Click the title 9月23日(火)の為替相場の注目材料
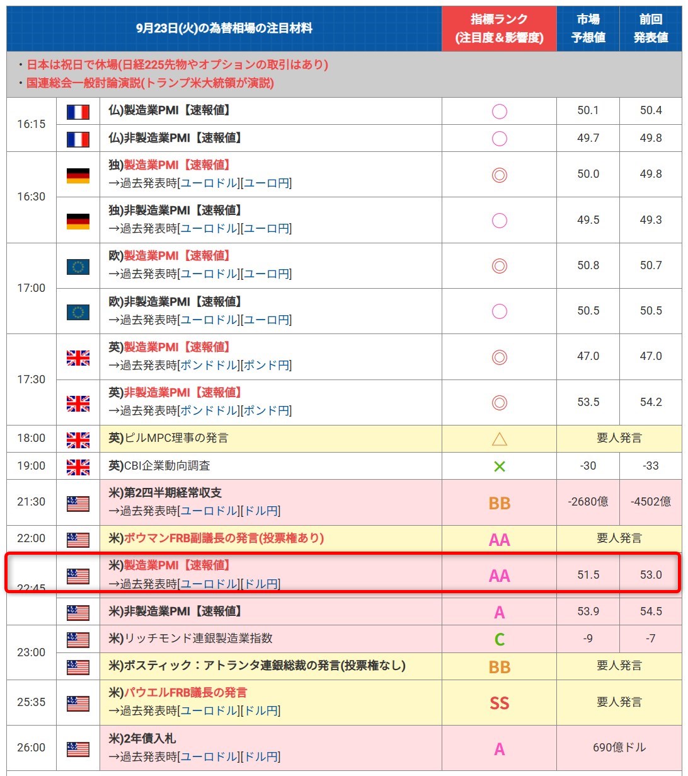The image size is (688, 776). pyautogui.click(x=224, y=28)
